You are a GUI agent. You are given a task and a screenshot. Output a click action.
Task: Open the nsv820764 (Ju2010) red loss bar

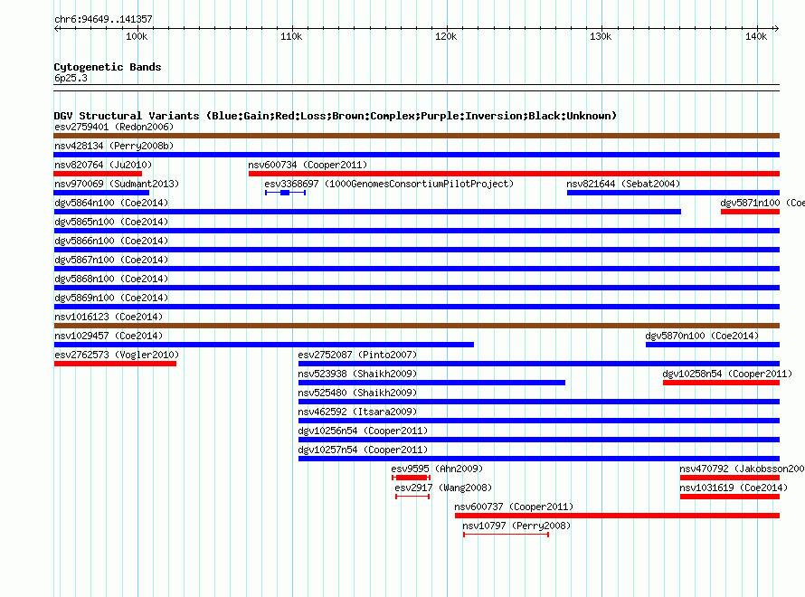pos(98,174)
